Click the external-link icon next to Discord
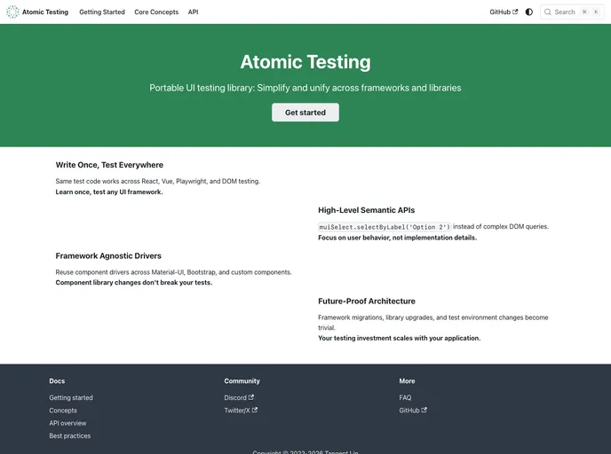This screenshot has width=611, height=454. [x=251, y=397]
